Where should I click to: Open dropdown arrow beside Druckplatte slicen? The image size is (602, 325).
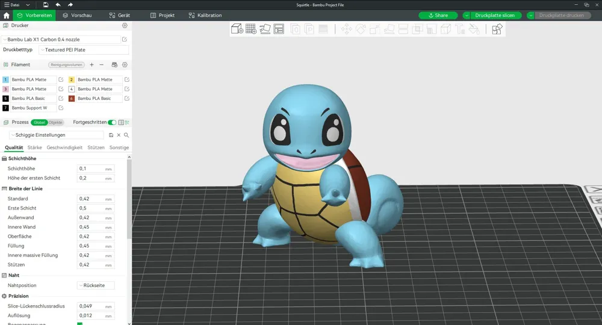point(466,16)
